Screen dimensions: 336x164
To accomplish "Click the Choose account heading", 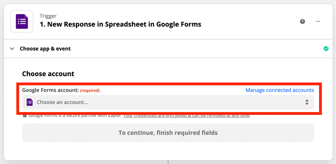I will coord(48,74).
